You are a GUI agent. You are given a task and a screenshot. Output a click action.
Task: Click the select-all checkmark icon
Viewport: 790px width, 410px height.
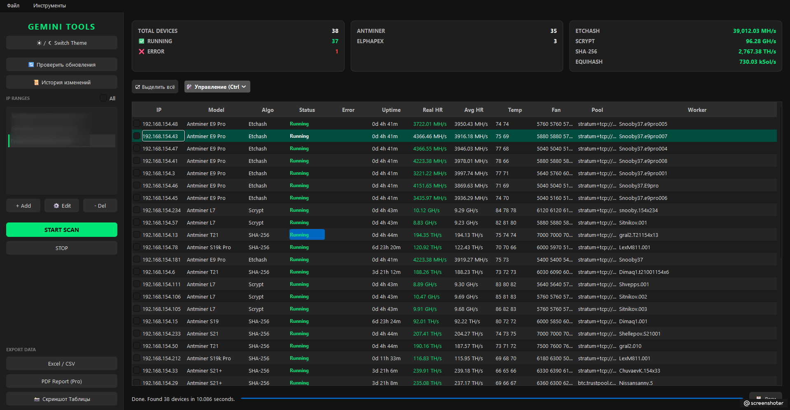pos(137,87)
